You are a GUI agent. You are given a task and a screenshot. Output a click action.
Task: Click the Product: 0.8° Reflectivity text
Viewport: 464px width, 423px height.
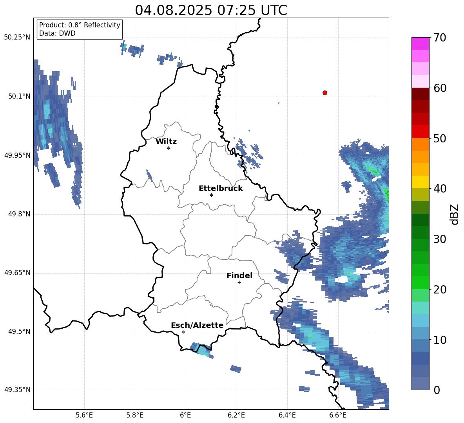[x=80, y=25]
